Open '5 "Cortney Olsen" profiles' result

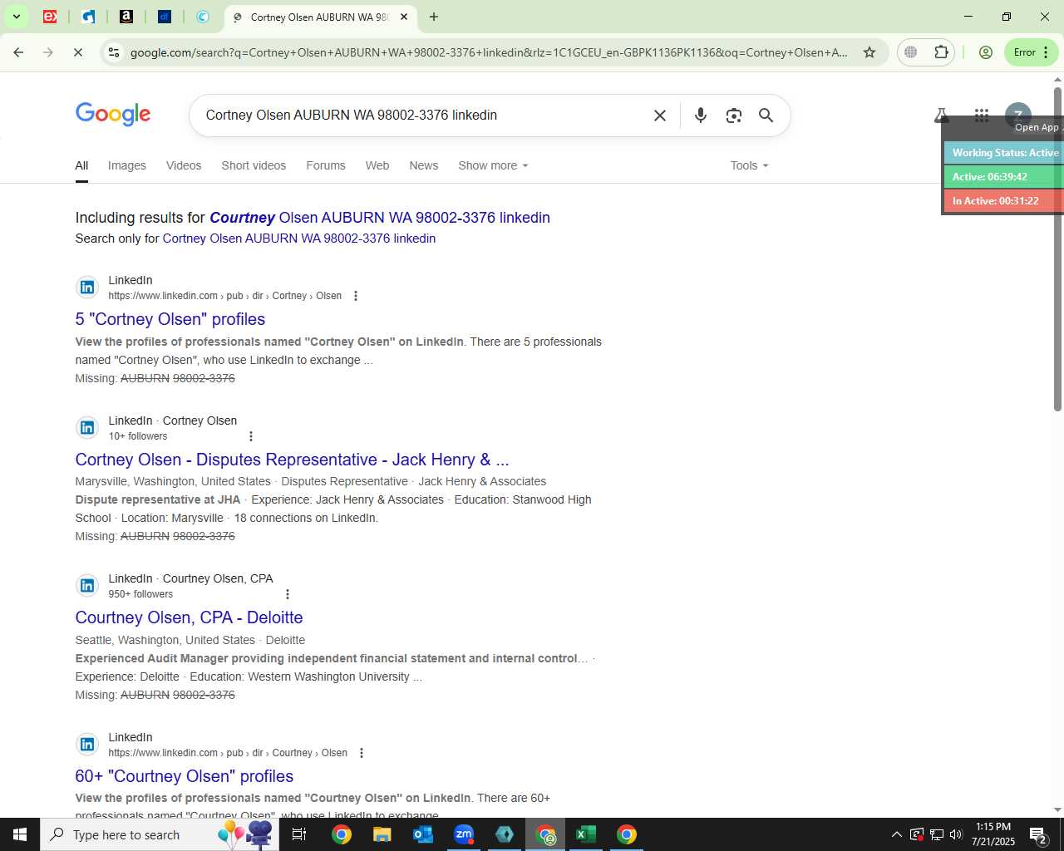[170, 319]
